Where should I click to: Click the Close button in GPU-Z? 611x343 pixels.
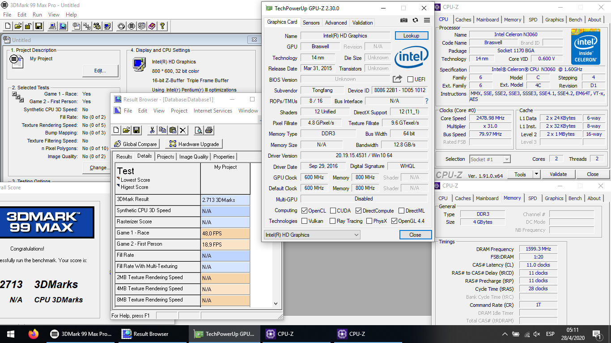pyautogui.click(x=415, y=235)
